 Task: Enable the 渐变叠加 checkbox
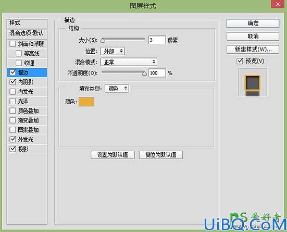(13, 120)
